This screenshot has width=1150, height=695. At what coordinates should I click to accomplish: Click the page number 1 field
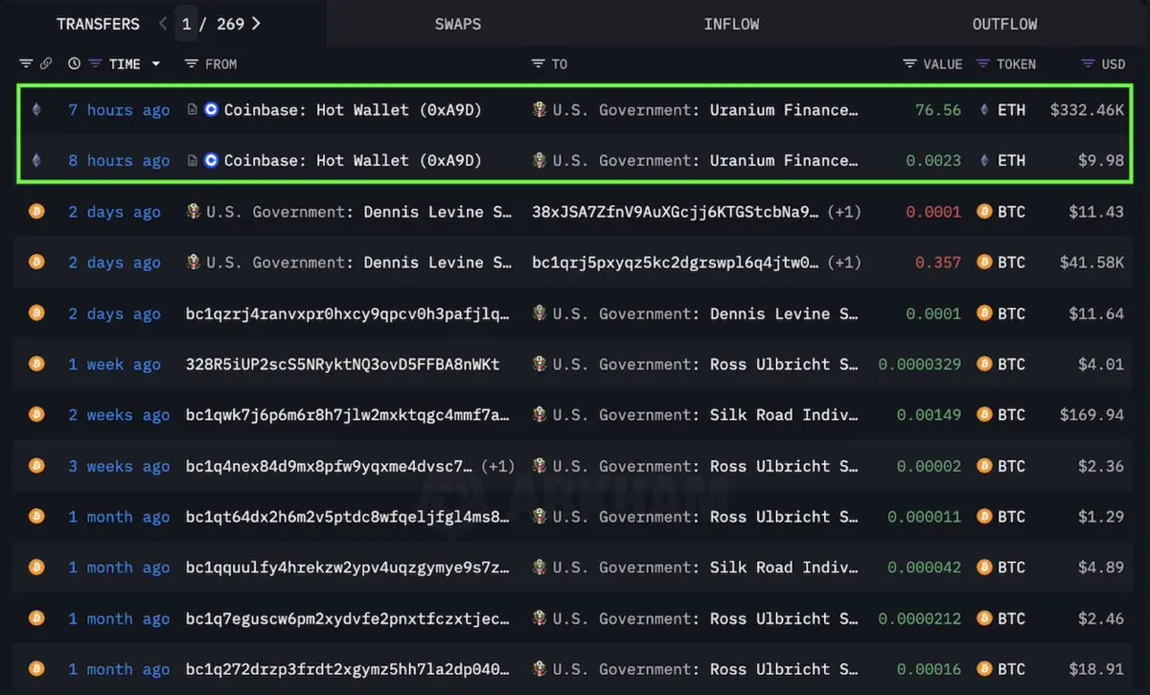[187, 23]
